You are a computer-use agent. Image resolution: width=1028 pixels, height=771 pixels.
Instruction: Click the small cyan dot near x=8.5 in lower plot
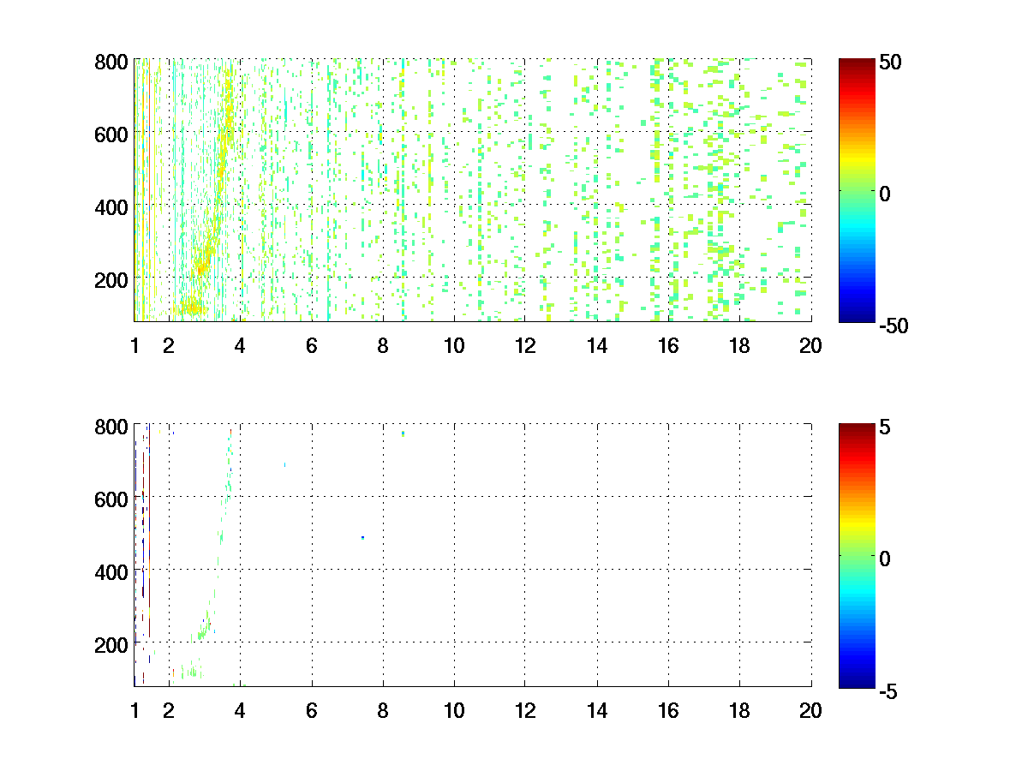tap(403, 433)
